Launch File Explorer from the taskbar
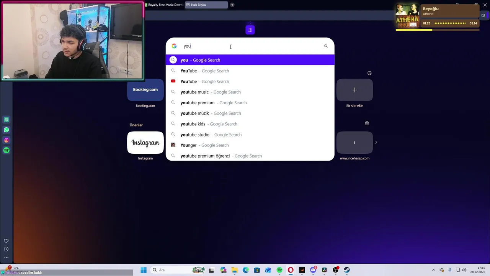The width and height of the screenshot is (490, 276). pos(234,270)
